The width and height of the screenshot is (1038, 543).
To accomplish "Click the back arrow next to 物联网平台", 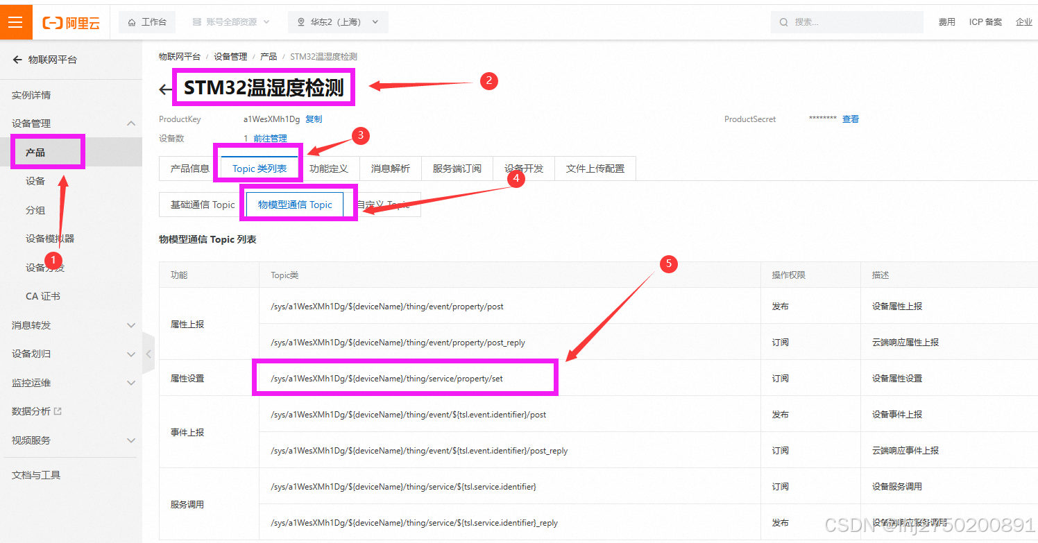I will point(18,60).
